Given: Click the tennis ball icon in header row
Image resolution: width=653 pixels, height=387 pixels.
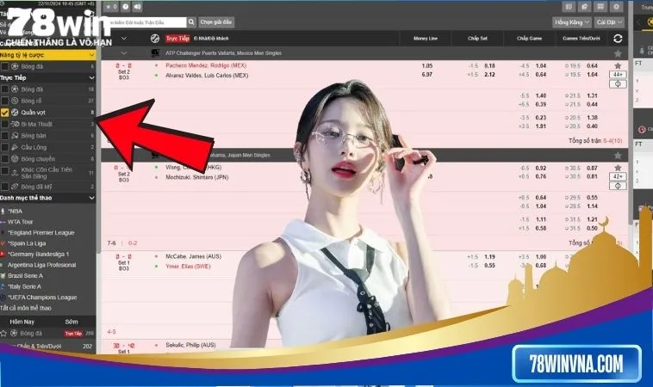Looking at the screenshot, I should pos(154,38).
